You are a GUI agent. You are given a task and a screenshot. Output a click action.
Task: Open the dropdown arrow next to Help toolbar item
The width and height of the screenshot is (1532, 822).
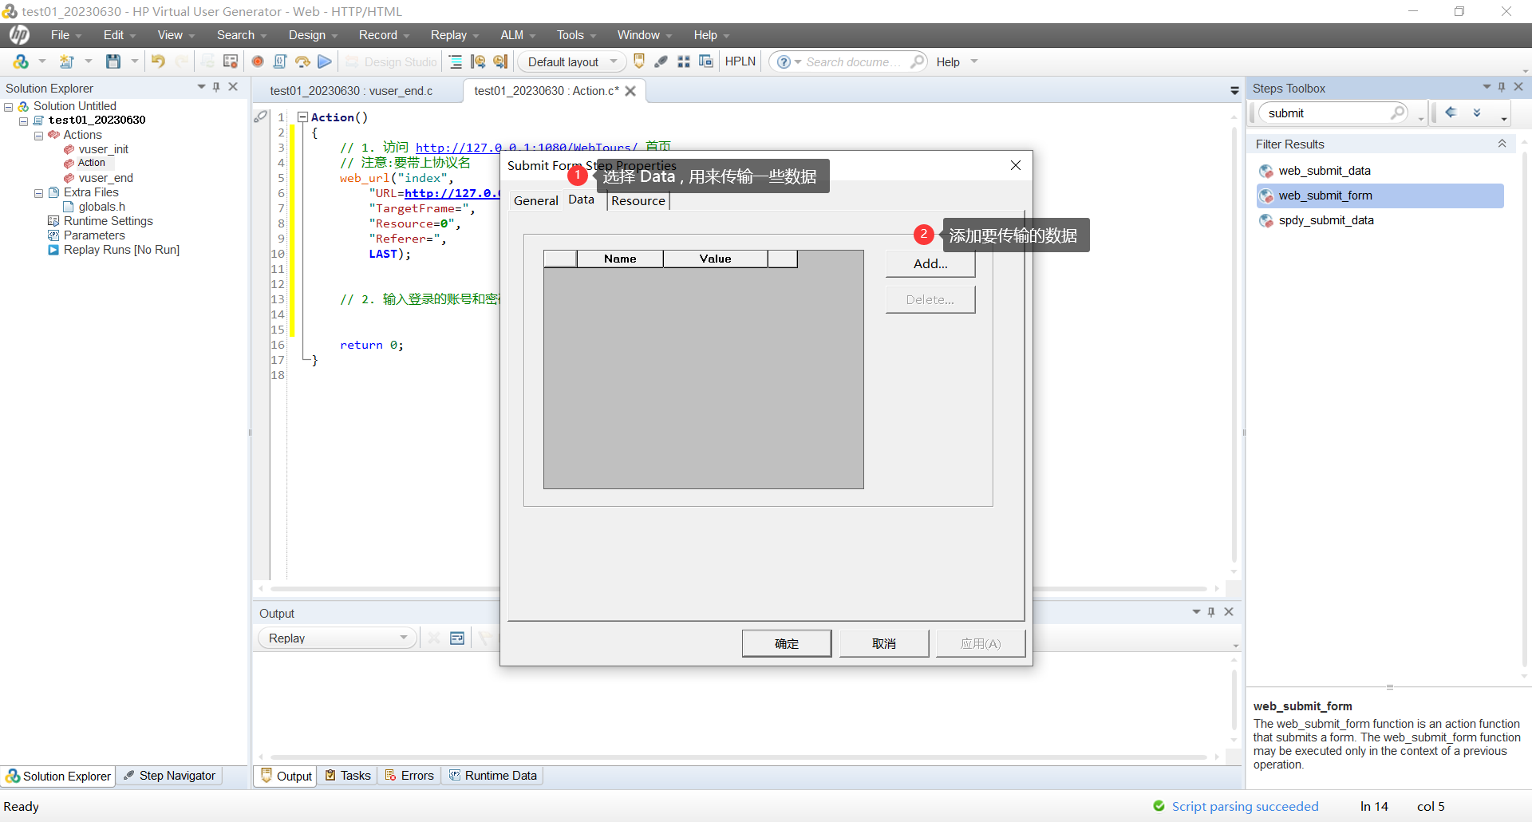[x=974, y=61]
